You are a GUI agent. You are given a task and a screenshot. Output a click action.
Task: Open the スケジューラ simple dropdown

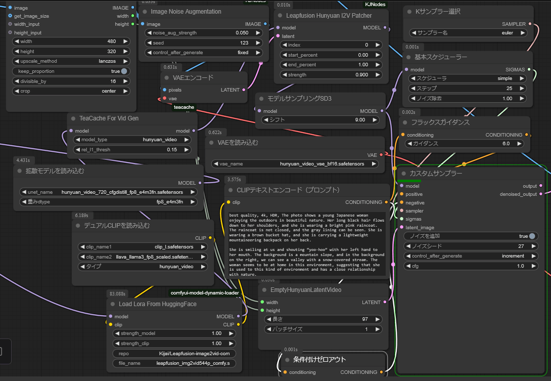pyautogui.click(x=468, y=78)
